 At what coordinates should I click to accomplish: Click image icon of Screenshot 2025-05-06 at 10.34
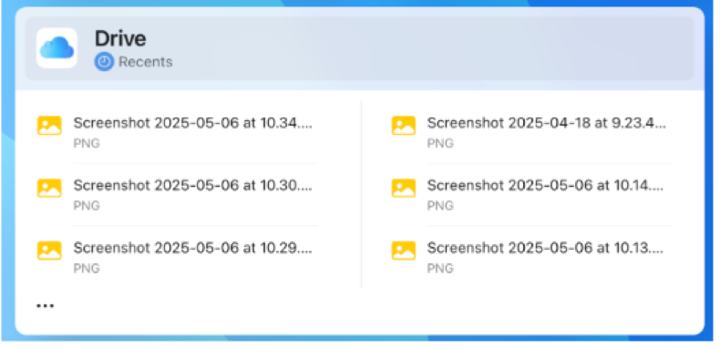coord(49,126)
